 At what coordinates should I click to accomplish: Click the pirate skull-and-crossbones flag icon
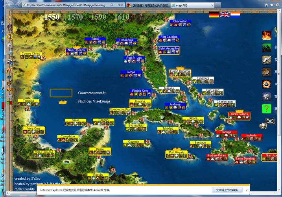(x=270, y=121)
